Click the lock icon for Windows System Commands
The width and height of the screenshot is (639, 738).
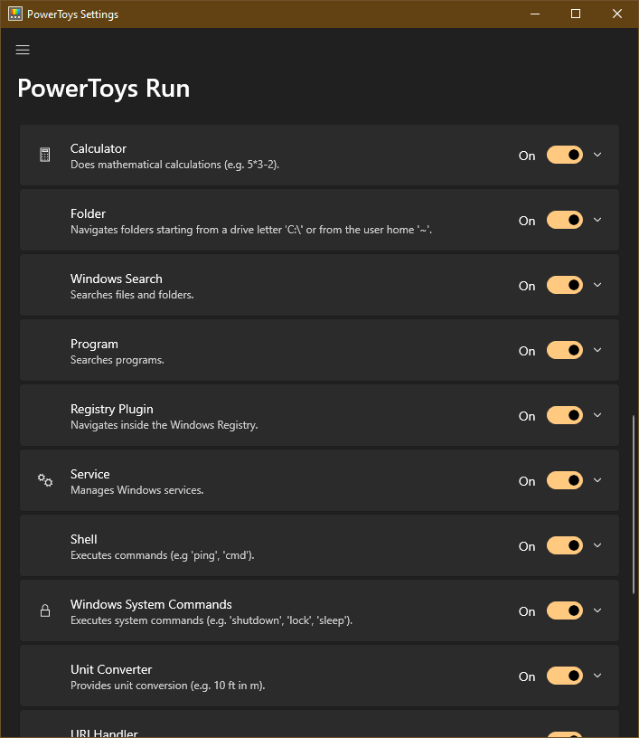pyautogui.click(x=45, y=610)
